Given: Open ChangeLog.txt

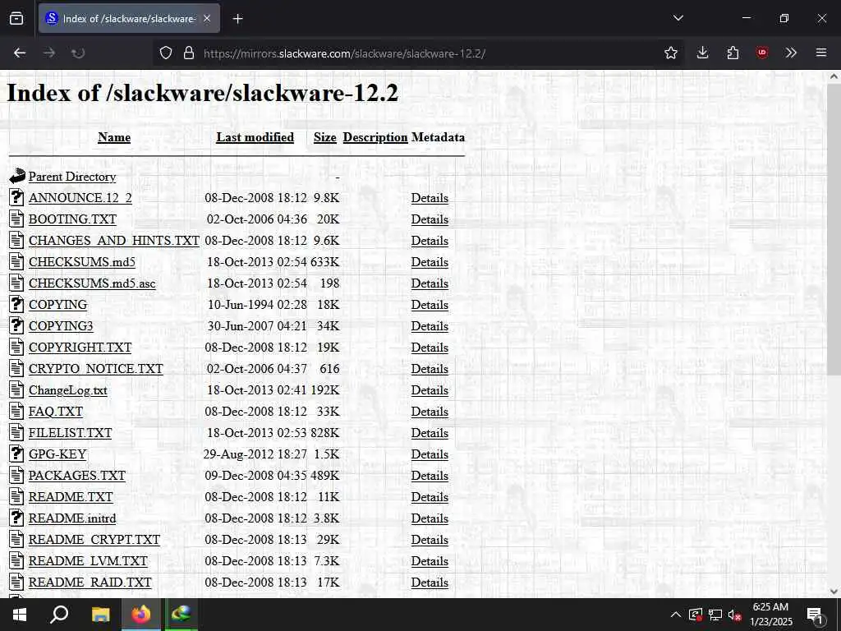Looking at the screenshot, I should [67, 390].
